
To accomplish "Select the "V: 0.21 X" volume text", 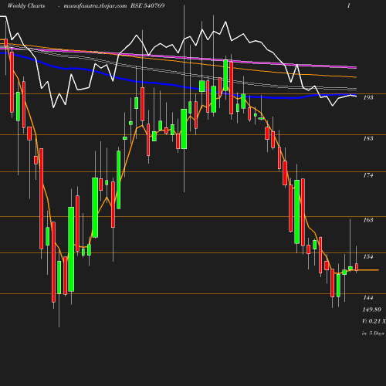I will pos(374,321).
